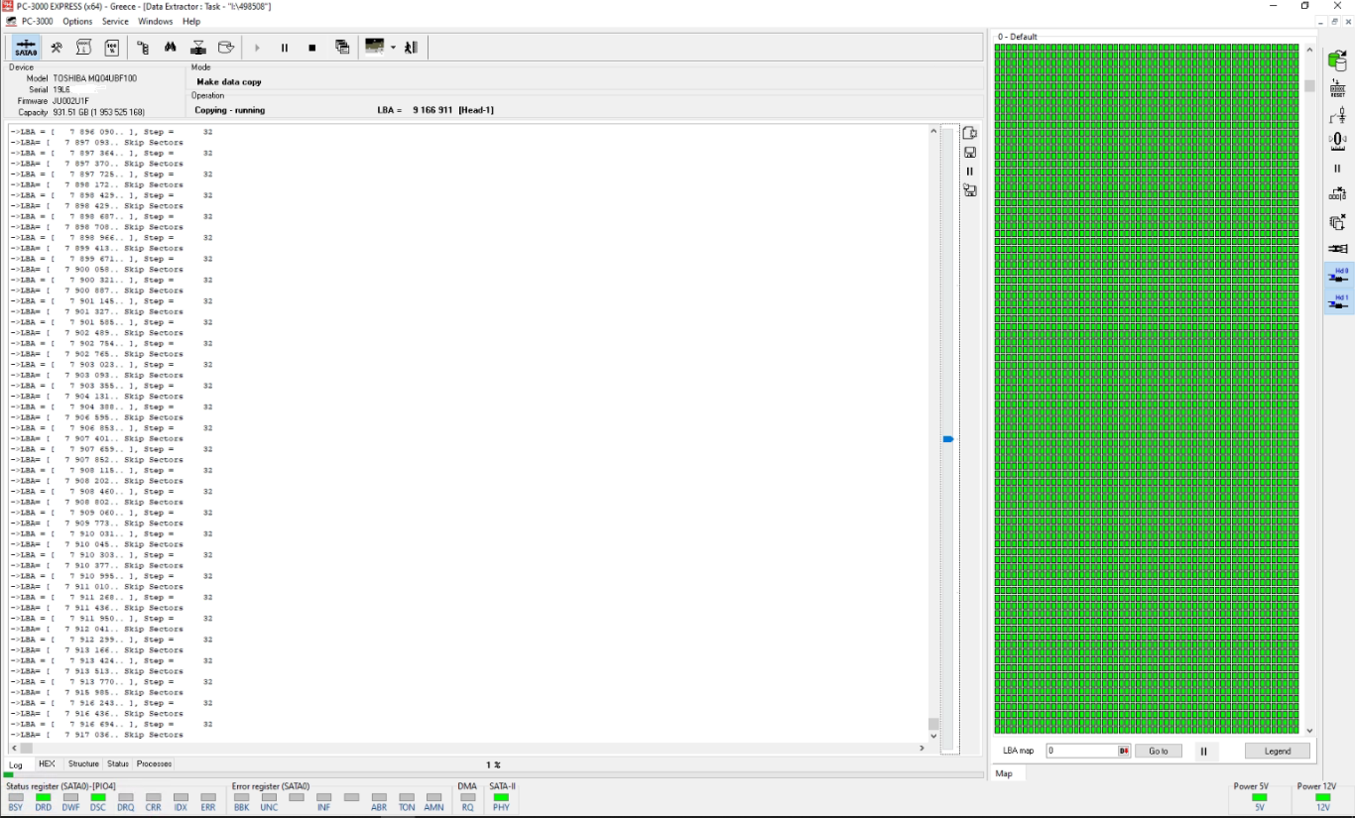The image size is (1355, 818).
Task: Click the exit running-man icon
Action: pos(411,48)
